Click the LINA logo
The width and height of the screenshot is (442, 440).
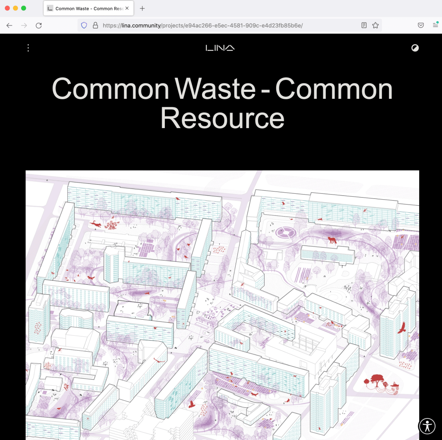(x=220, y=48)
